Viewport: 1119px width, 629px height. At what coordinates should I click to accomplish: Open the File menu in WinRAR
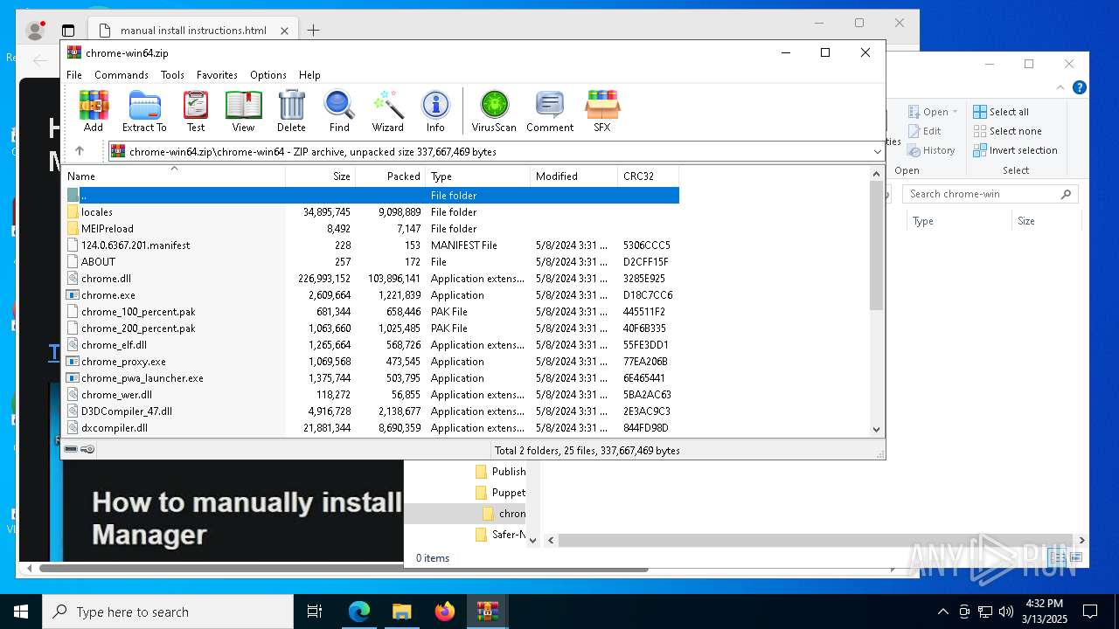[74, 75]
